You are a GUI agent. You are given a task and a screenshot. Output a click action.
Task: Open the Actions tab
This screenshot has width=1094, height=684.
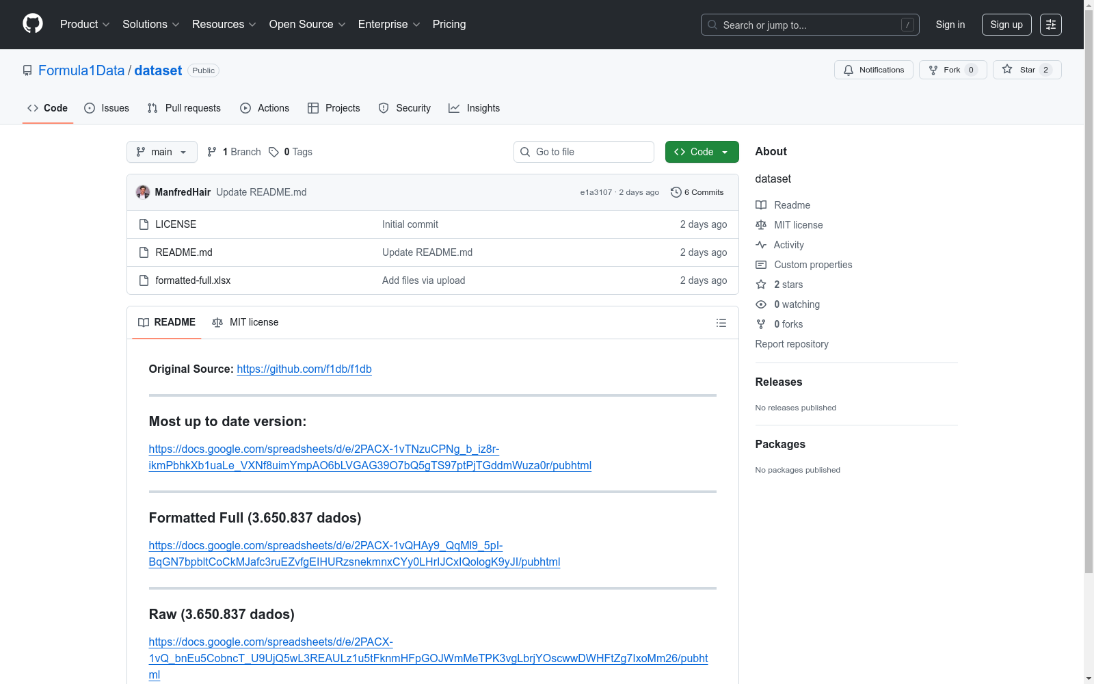click(x=265, y=108)
